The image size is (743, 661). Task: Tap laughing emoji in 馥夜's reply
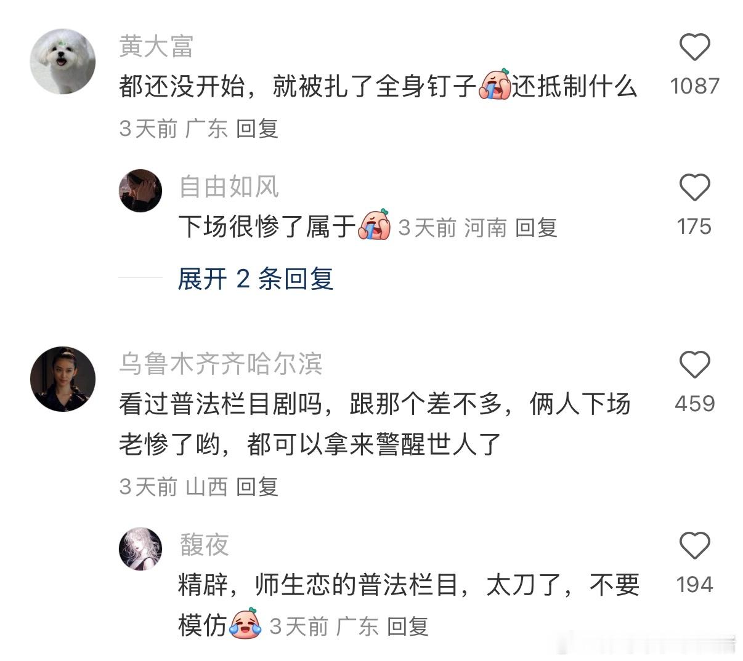pyautogui.click(x=246, y=625)
